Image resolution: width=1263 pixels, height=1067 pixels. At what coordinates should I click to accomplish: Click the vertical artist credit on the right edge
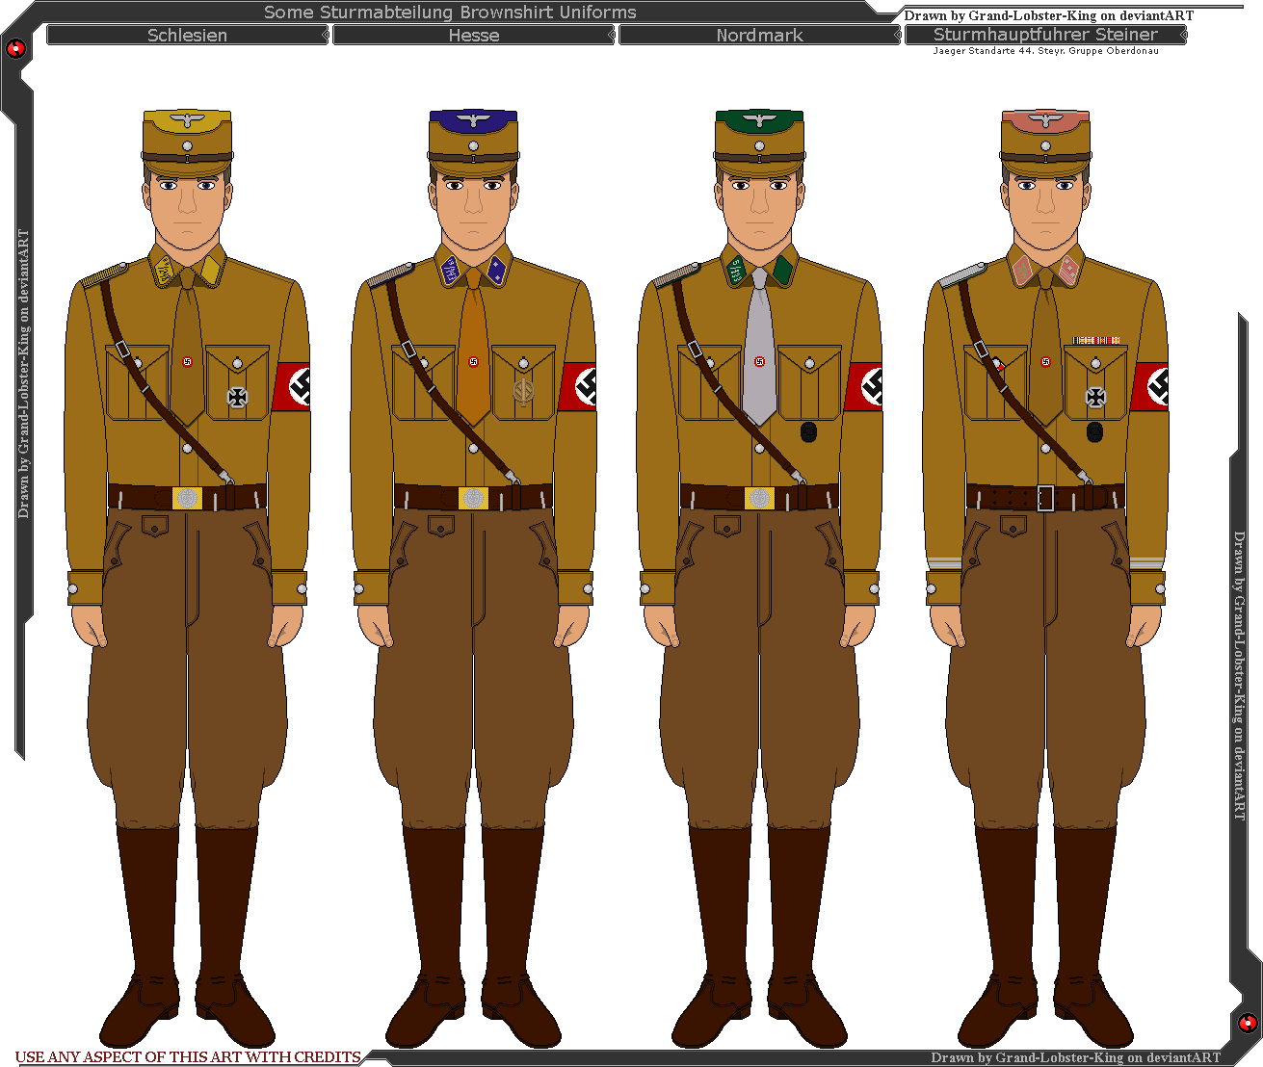click(x=1239, y=675)
